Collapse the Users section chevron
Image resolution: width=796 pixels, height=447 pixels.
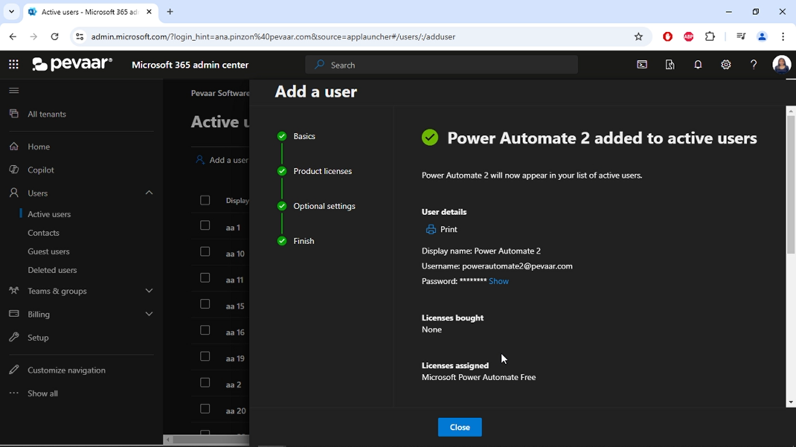(x=149, y=193)
